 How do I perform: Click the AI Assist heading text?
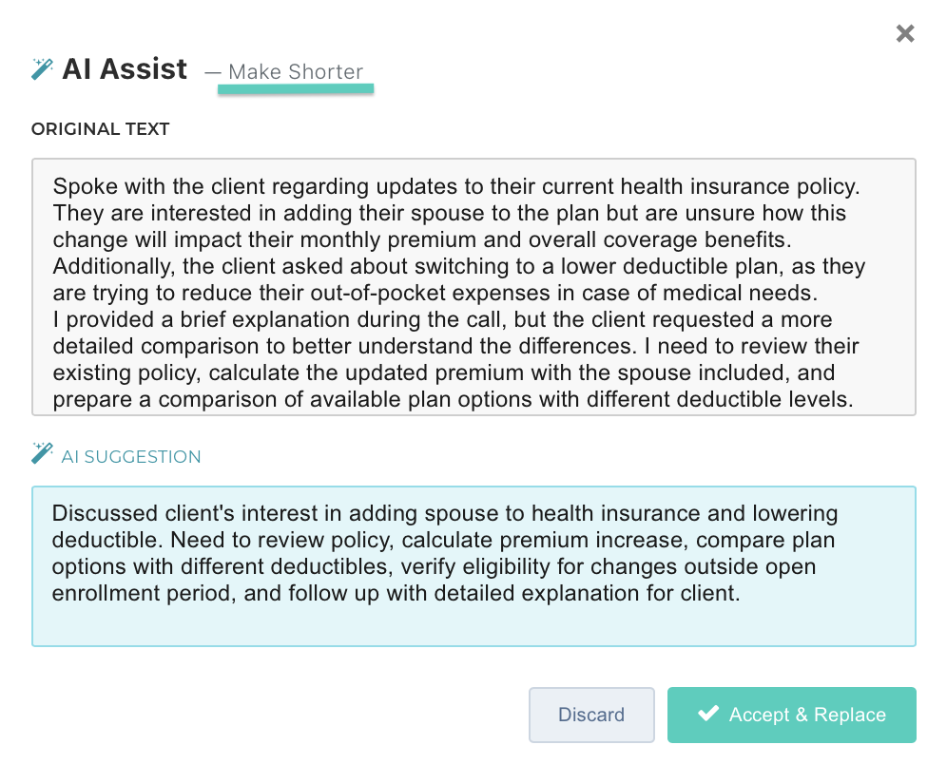125,69
